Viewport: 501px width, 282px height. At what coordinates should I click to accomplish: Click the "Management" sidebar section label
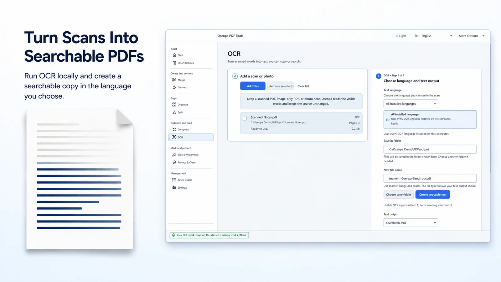point(178,173)
